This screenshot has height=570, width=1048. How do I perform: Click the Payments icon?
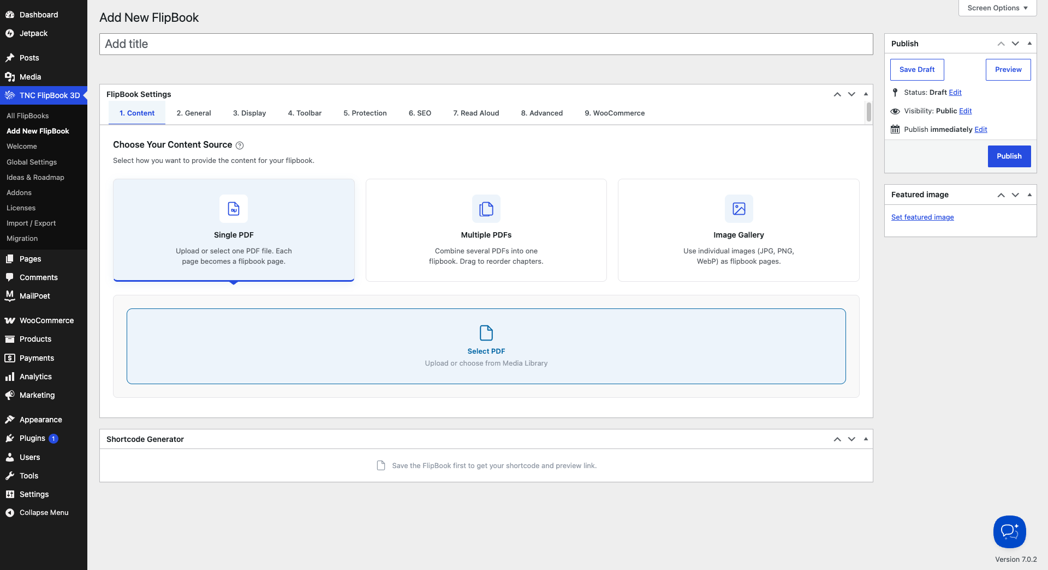[x=10, y=358]
